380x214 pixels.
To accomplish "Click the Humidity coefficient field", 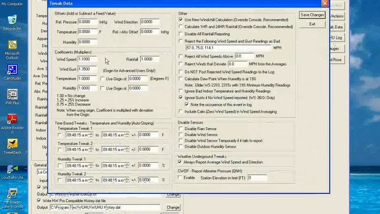I will pos(87,89).
